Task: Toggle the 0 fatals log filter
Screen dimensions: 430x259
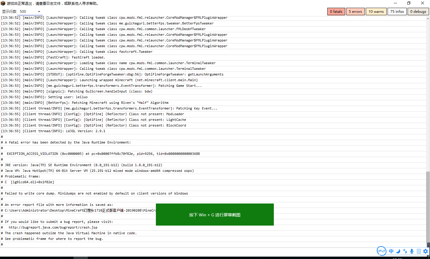Action: coord(336,11)
